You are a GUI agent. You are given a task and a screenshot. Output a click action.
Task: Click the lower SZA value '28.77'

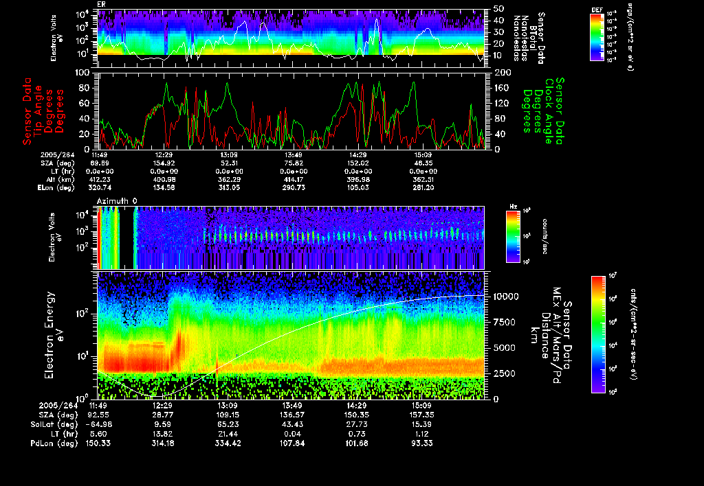tap(163, 415)
